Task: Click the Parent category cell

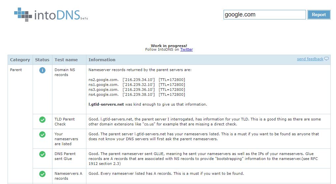Action: click(x=16, y=70)
